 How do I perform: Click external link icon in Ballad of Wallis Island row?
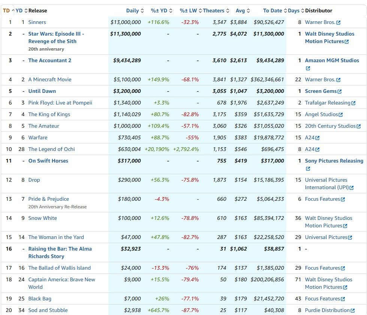tap(343, 268)
